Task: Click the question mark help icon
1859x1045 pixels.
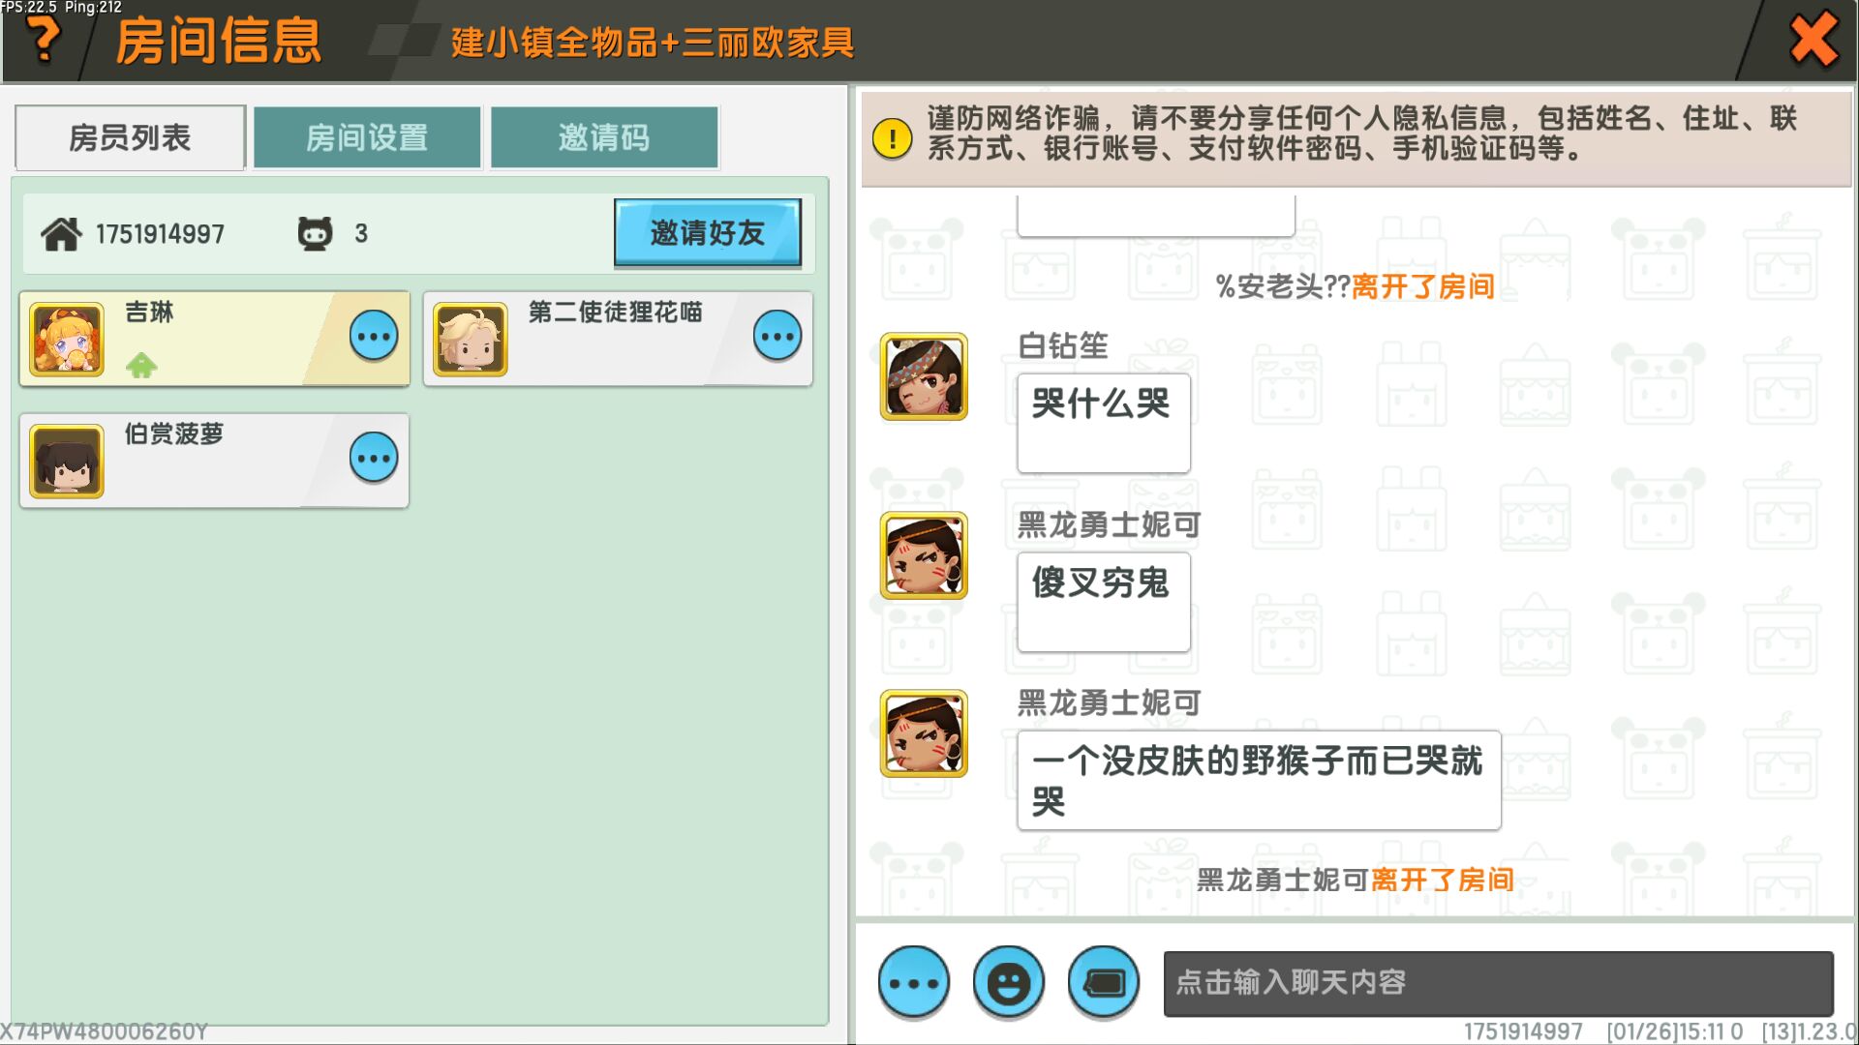Action: [43, 41]
